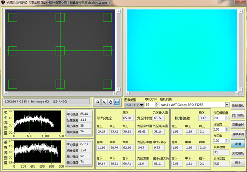Increase the 曝光时间 stepper value
This screenshot has width=247, height=172.
pyautogui.click(x=156, y=103)
